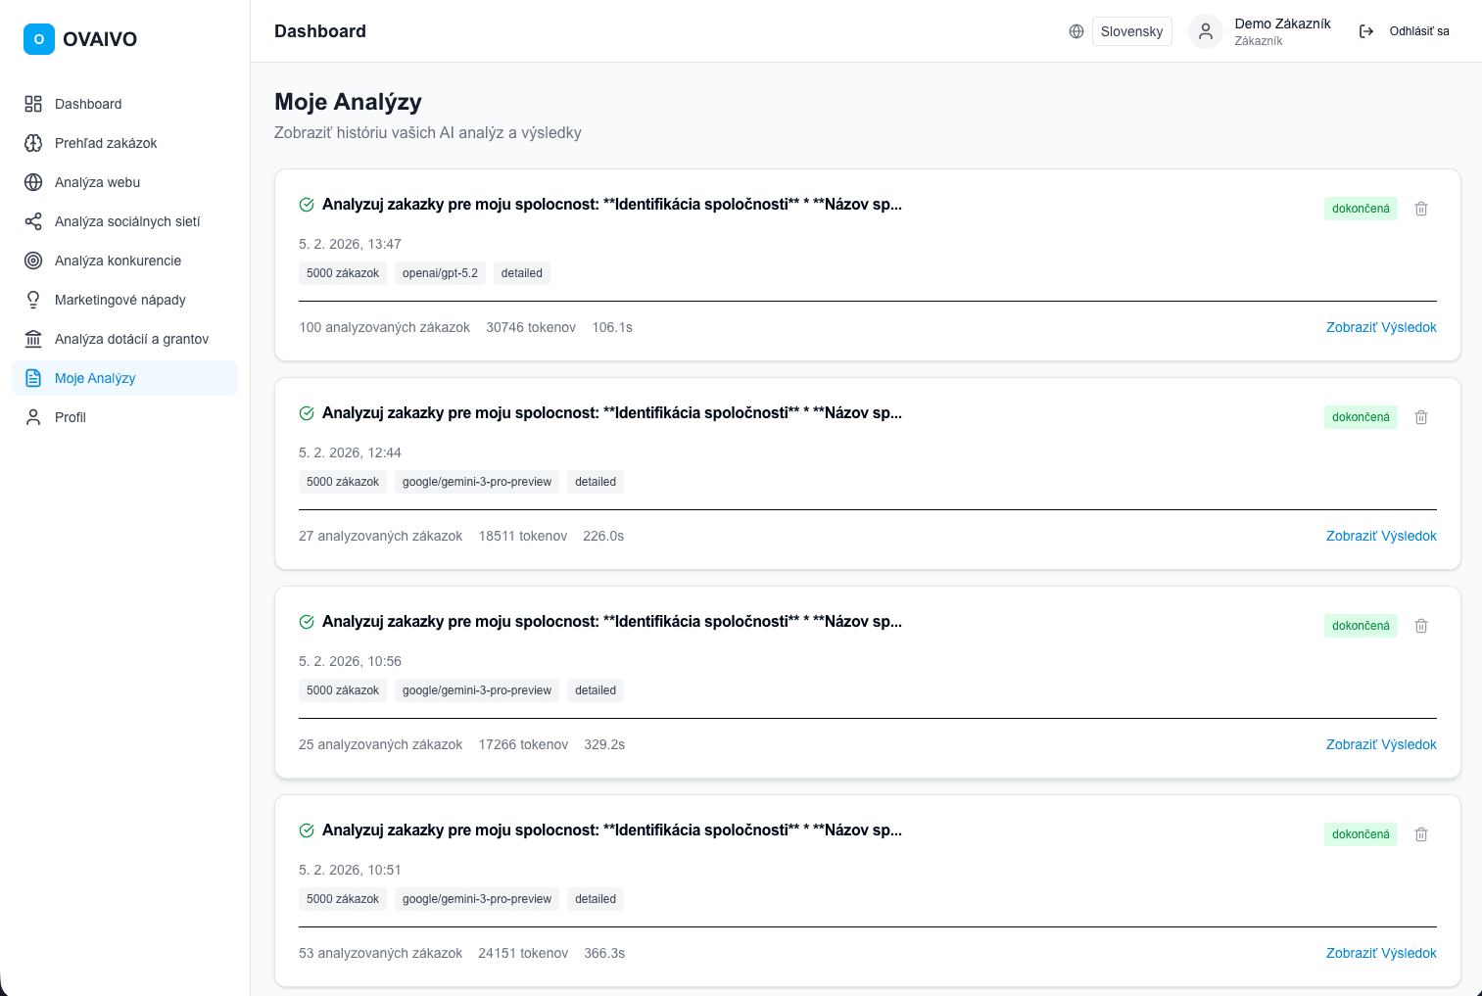This screenshot has height=996, width=1482.
Task: Open the Slovensky language dropdown
Action: [1131, 31]
